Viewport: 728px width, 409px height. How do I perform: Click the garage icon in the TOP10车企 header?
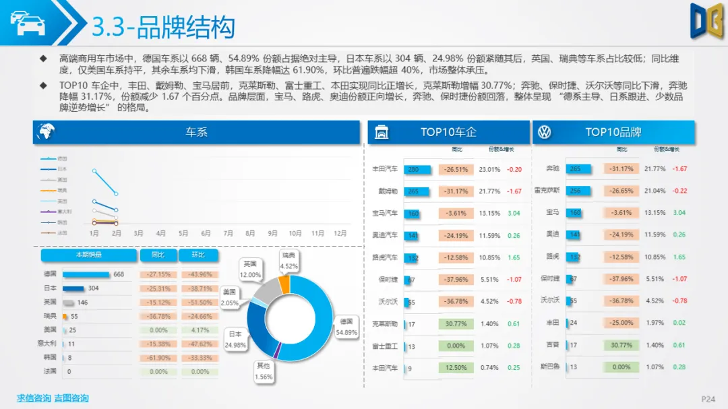click(x=381, y=132)
